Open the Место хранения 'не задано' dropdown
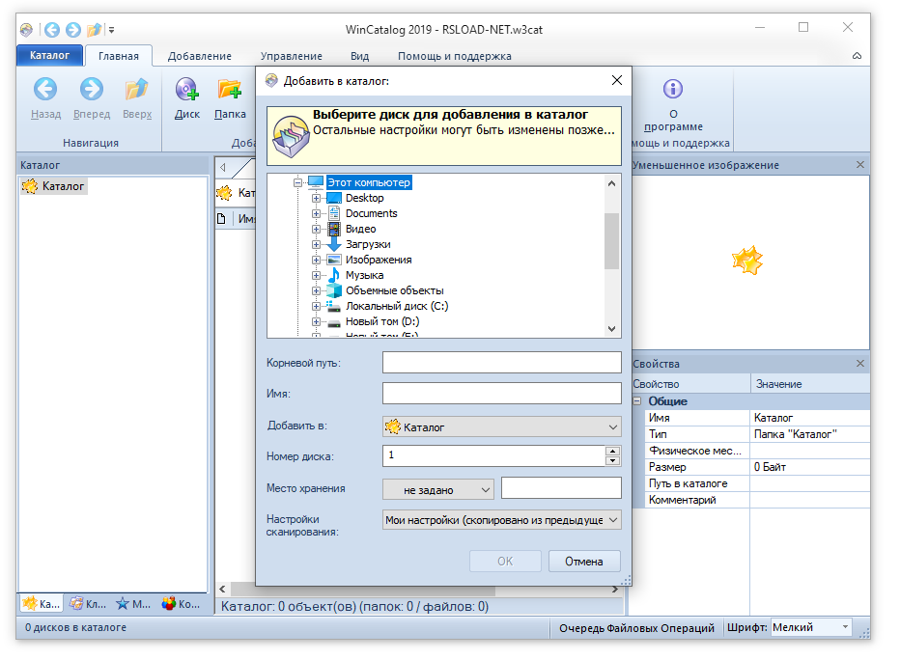This screenshot has width=900, height=660. click(x=438, y=490)
